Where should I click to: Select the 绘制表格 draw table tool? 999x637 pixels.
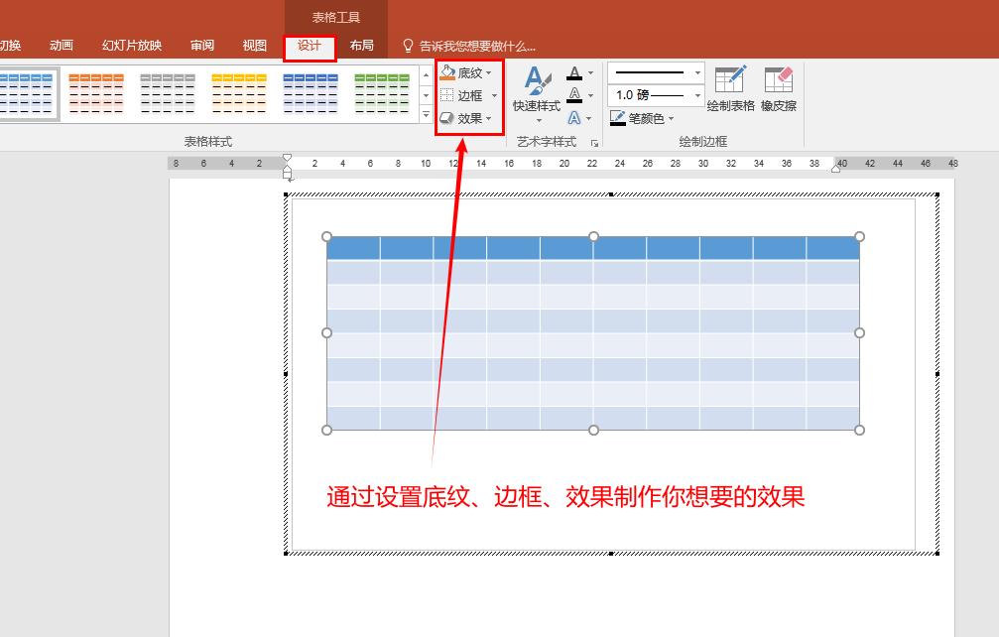point(730,88)
